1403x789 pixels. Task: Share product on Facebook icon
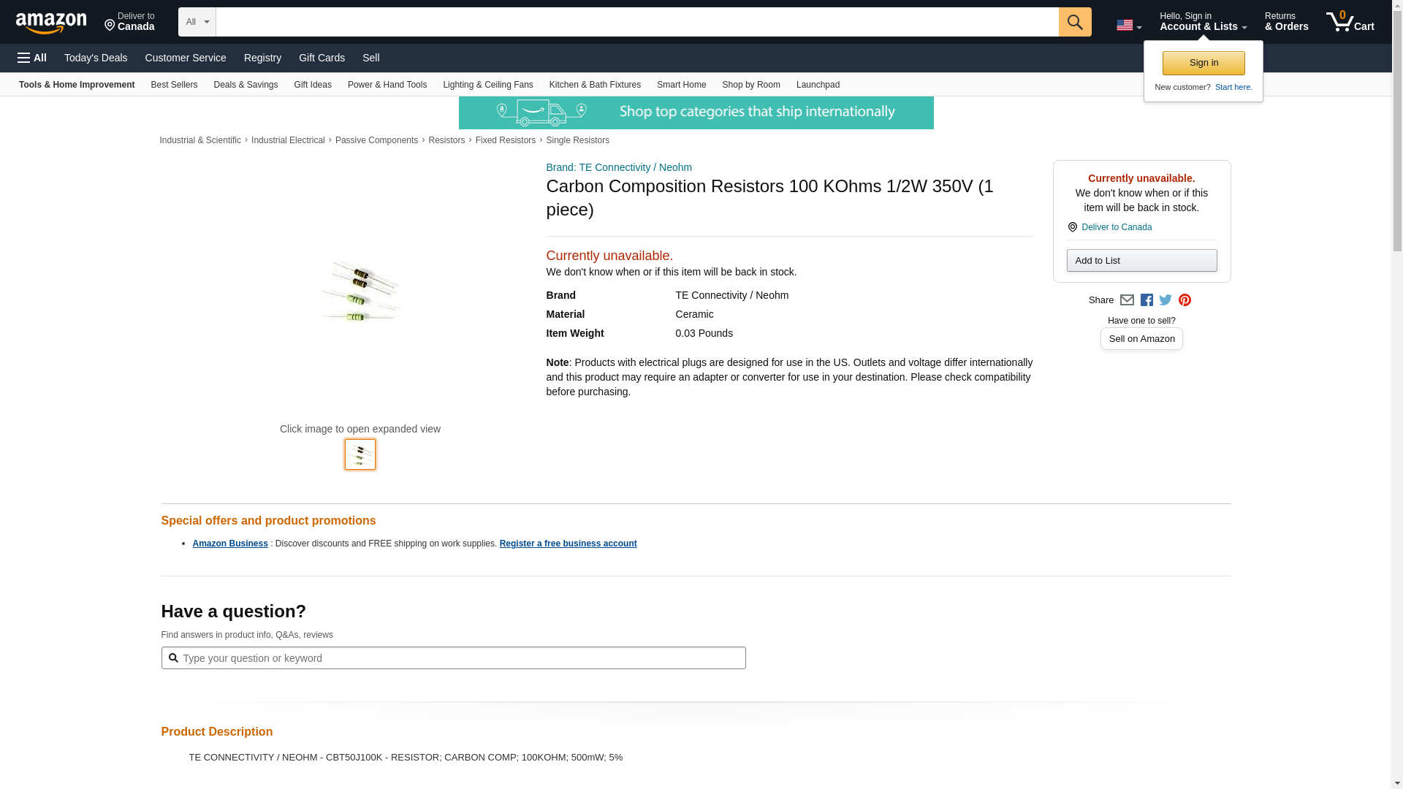pyautogui.click(x=1147, y=300)
